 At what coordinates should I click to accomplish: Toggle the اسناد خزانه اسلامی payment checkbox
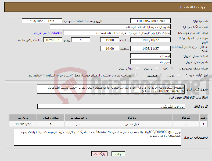click(135, 75)
